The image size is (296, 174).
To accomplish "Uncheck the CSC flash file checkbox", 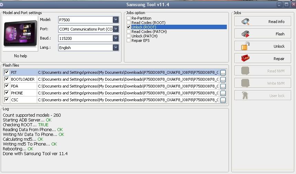I will point(7,100).
